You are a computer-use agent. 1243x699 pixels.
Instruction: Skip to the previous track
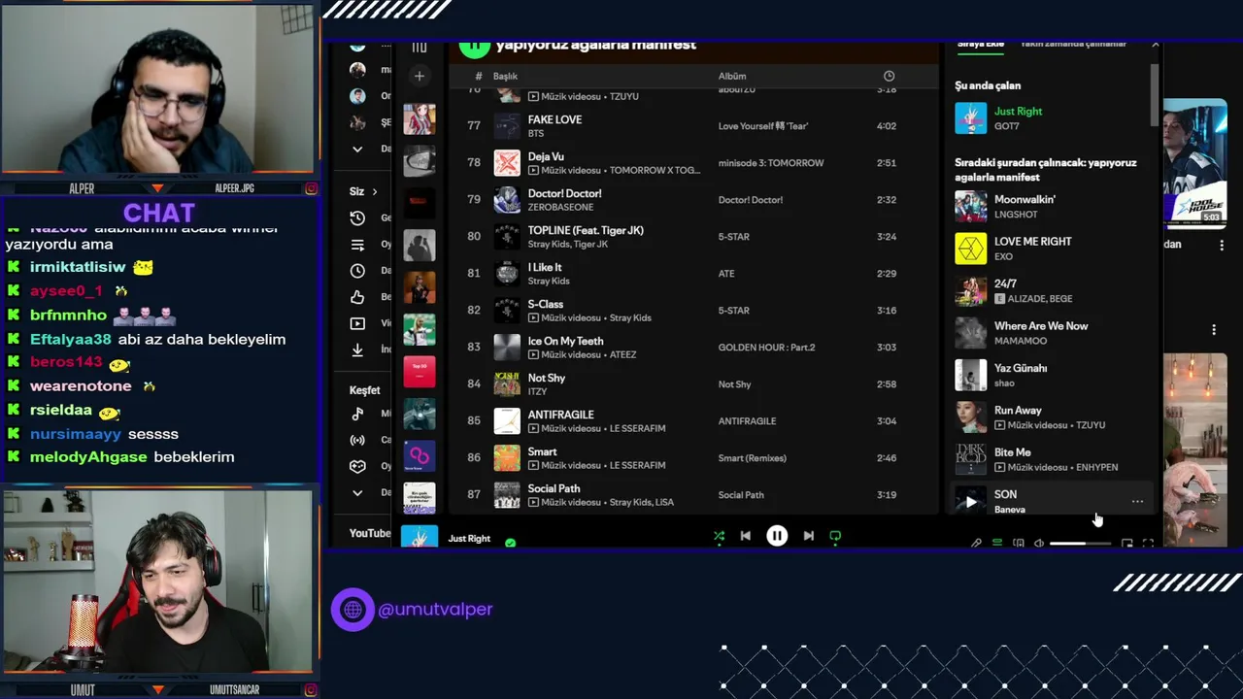click(745, 536)
